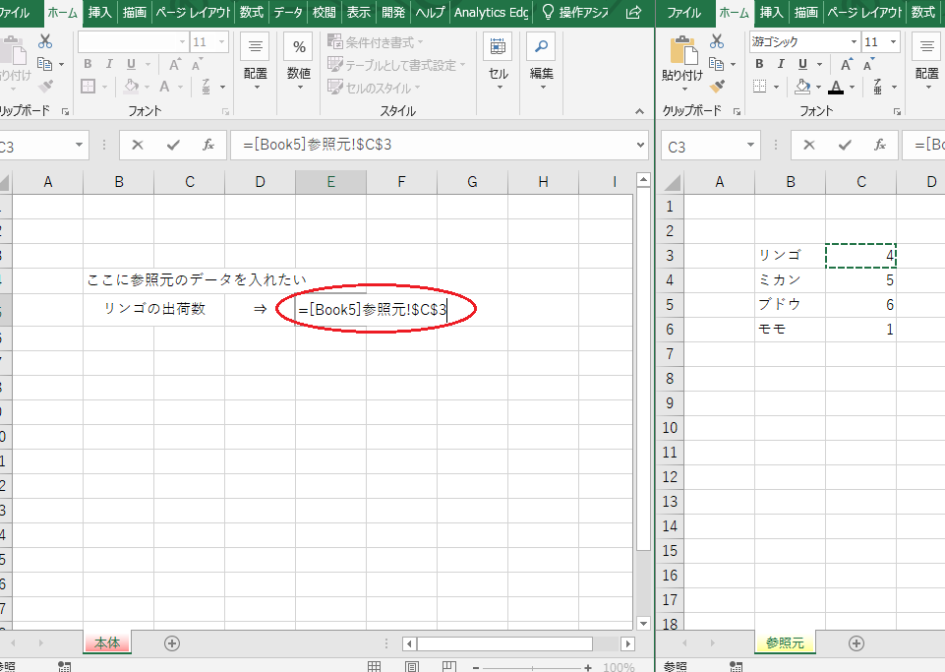Open セルのスタイル cell styles menu
This screenshot has width=945, height=672.
pos(374,88)
